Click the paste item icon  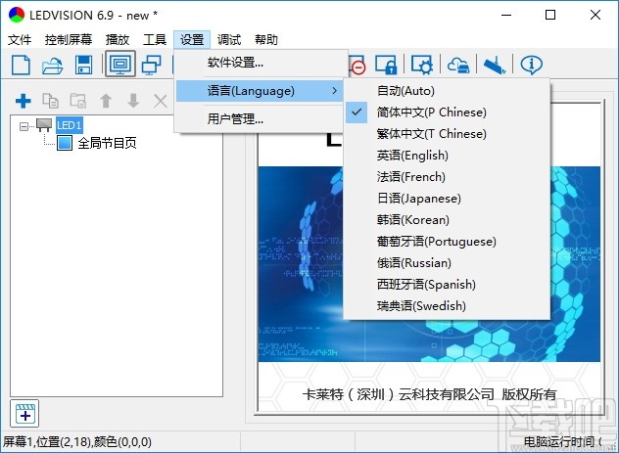[78, 101]
